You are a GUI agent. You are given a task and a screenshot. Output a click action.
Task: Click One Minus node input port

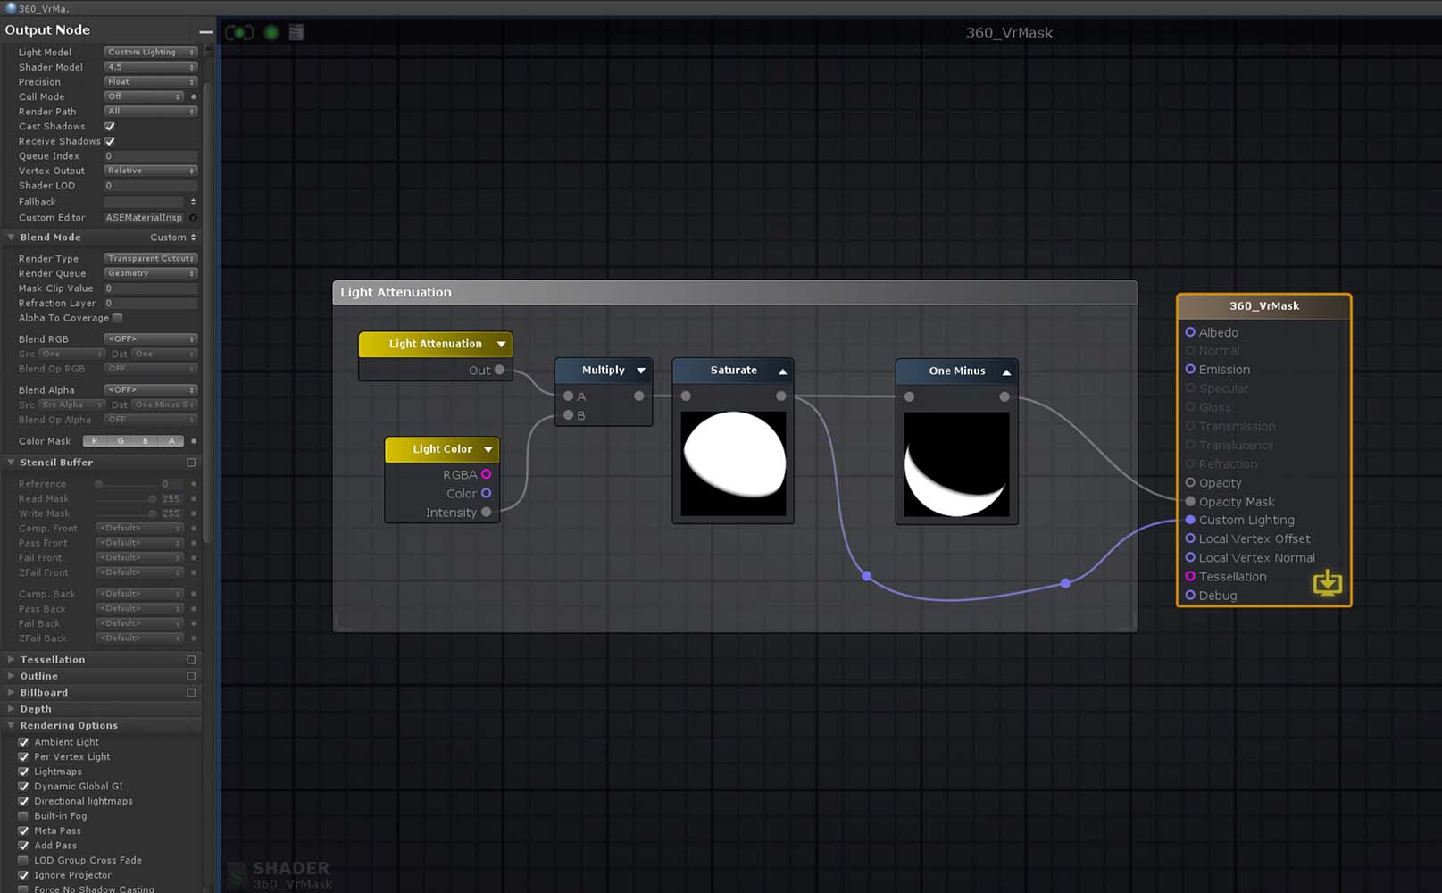pyautogui.click(x=909, y=396)
